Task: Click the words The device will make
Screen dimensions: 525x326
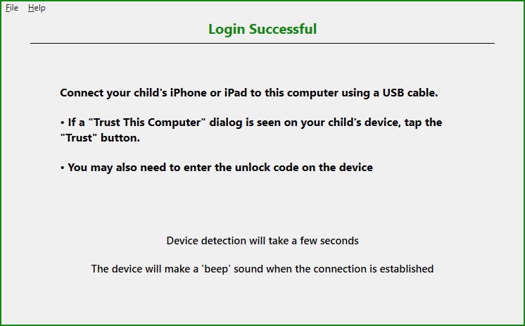Action: click(141, 269)
